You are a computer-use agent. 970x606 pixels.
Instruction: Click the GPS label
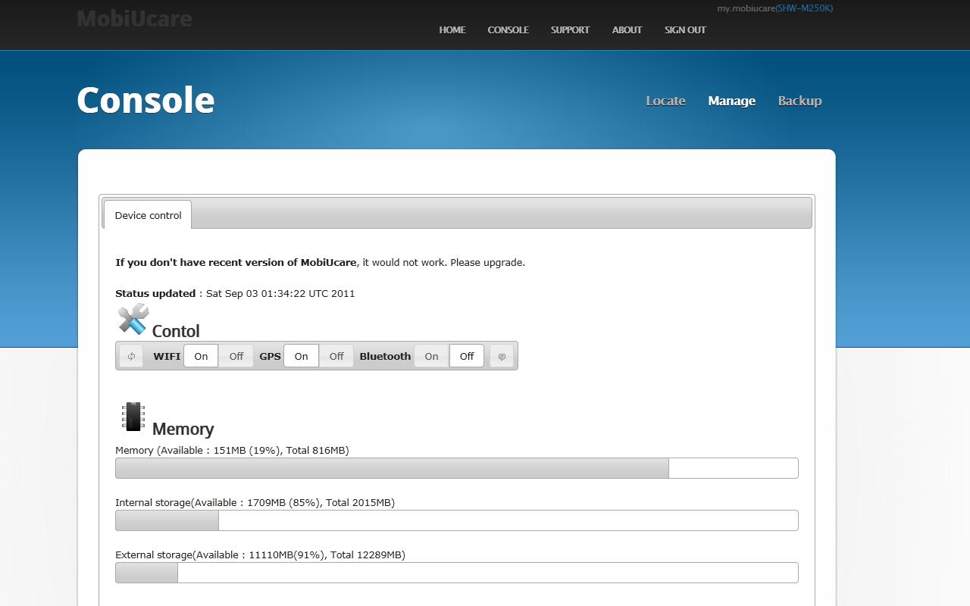pyautogui.click(x=270, y=356)
